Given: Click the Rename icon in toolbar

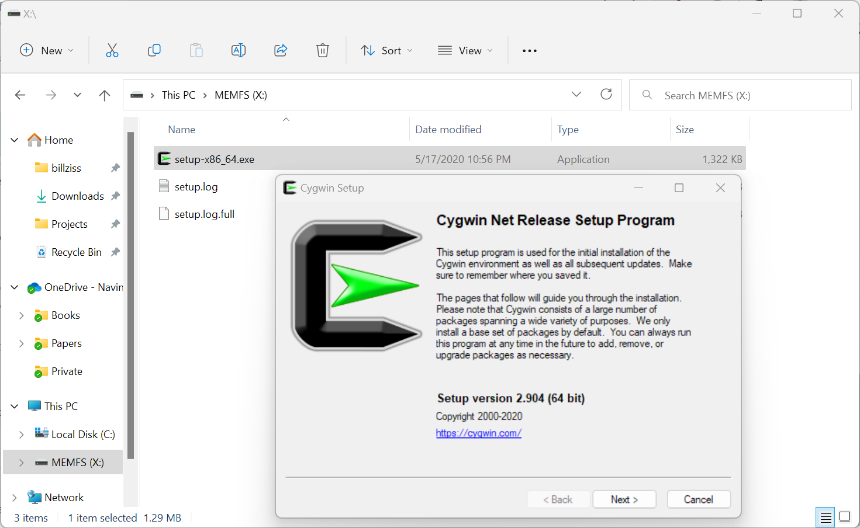Looking at the screenshot, I should 239,51.
